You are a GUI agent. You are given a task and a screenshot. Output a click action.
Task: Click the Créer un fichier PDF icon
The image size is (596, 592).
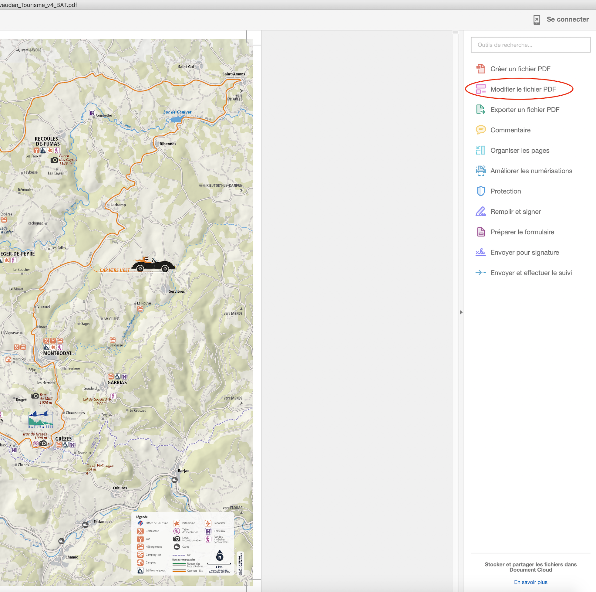tap(480, 69)
